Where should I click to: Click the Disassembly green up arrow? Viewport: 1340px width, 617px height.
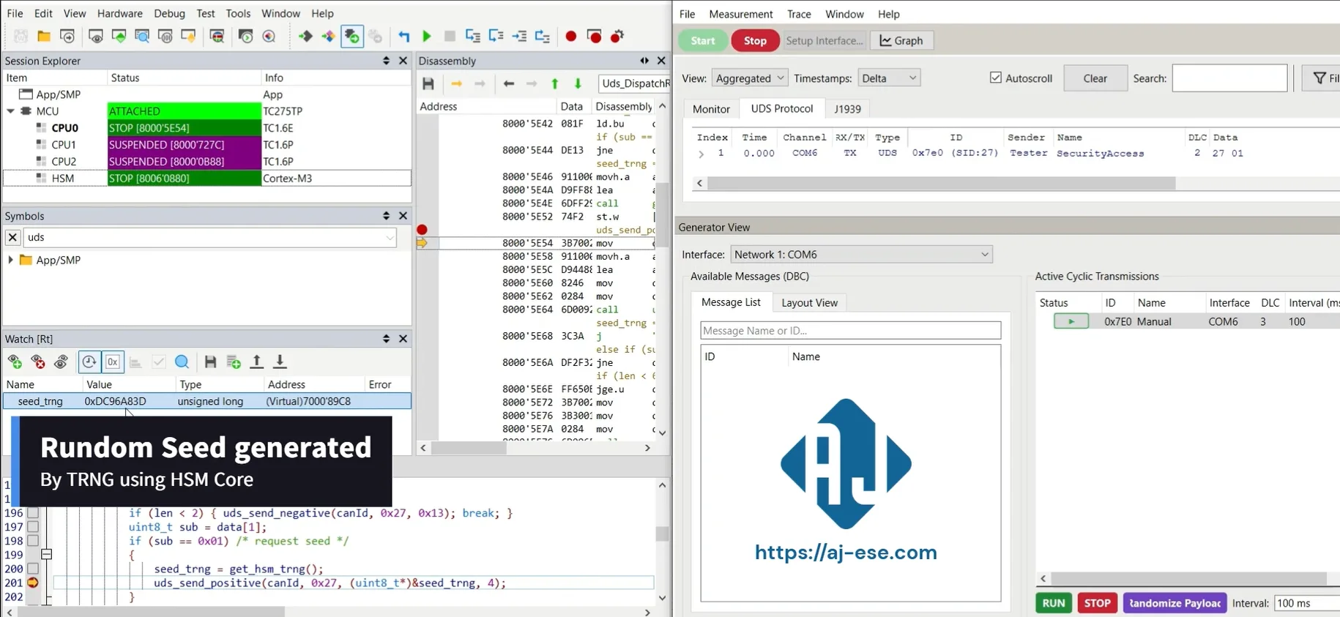click(555, 83)
